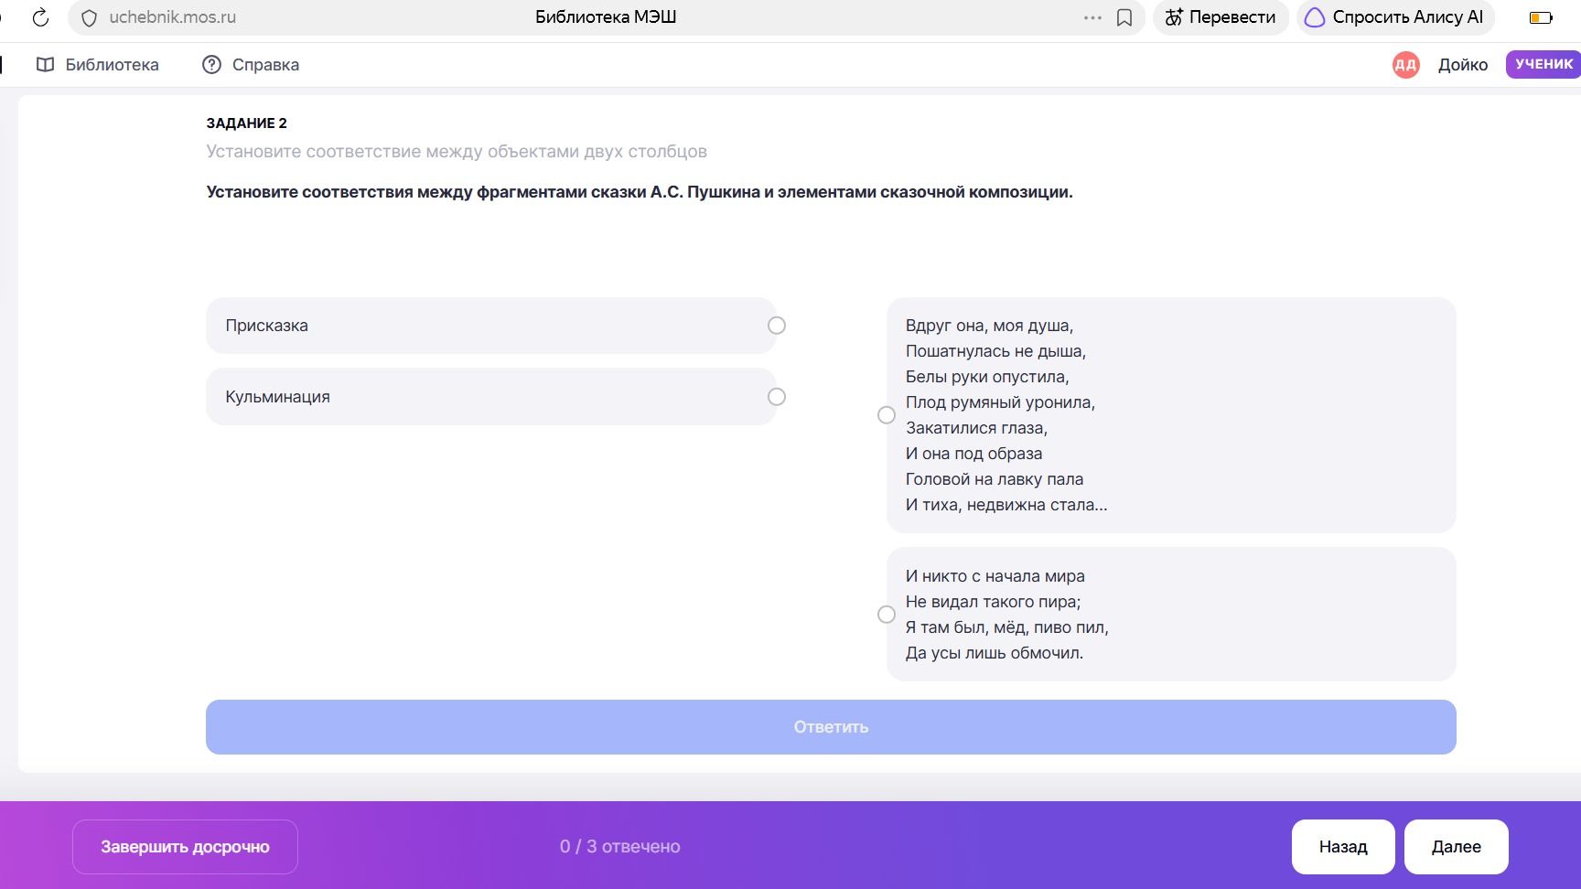Screen dimensions: 1581x889
Task: Click the Библиотека МЭШ page title
Action: click(606, 17)
